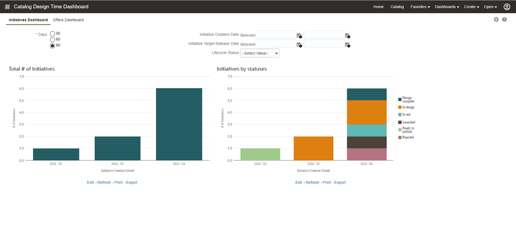Open the application grid navigator icon

(7, 7)
